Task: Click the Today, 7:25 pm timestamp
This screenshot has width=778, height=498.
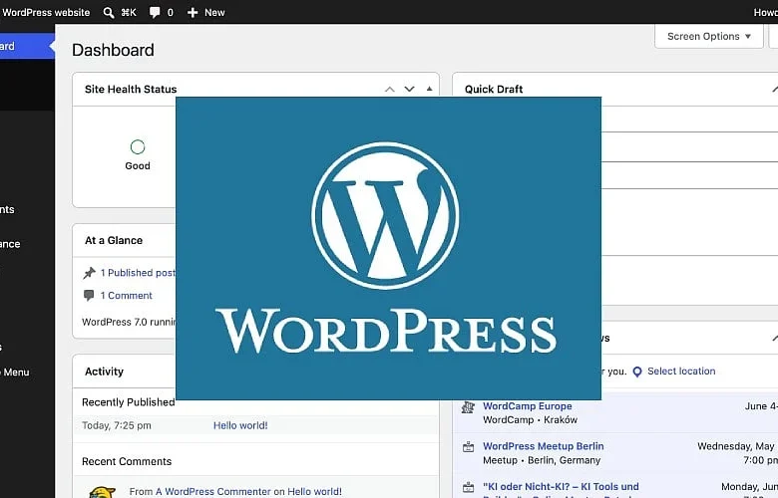Action: click(x=117, y=425)
